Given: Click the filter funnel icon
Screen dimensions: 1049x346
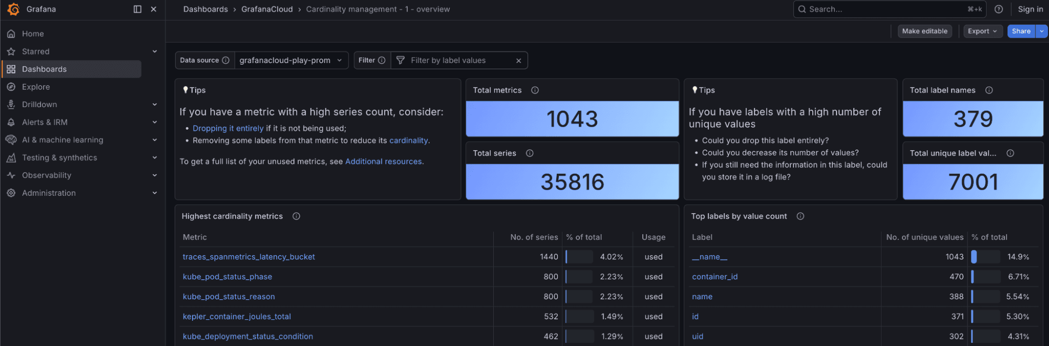Looking at the screenshot, I should point(400,60).
